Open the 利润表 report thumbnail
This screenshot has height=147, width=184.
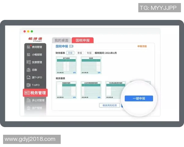91,65
